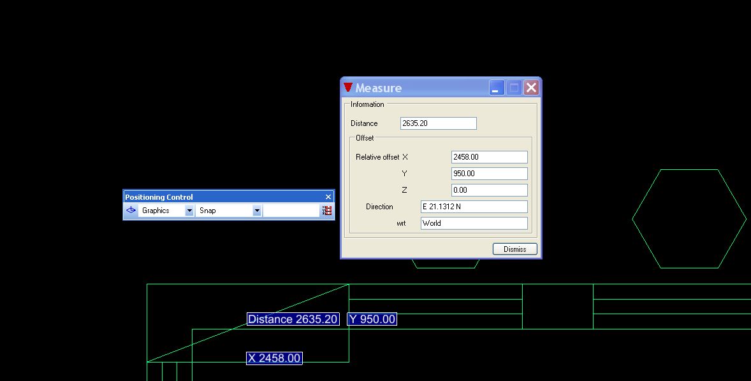Click the wrt field showing World
Screen dimensions: 751x381
pyautogui.click(x=474, y=223)
